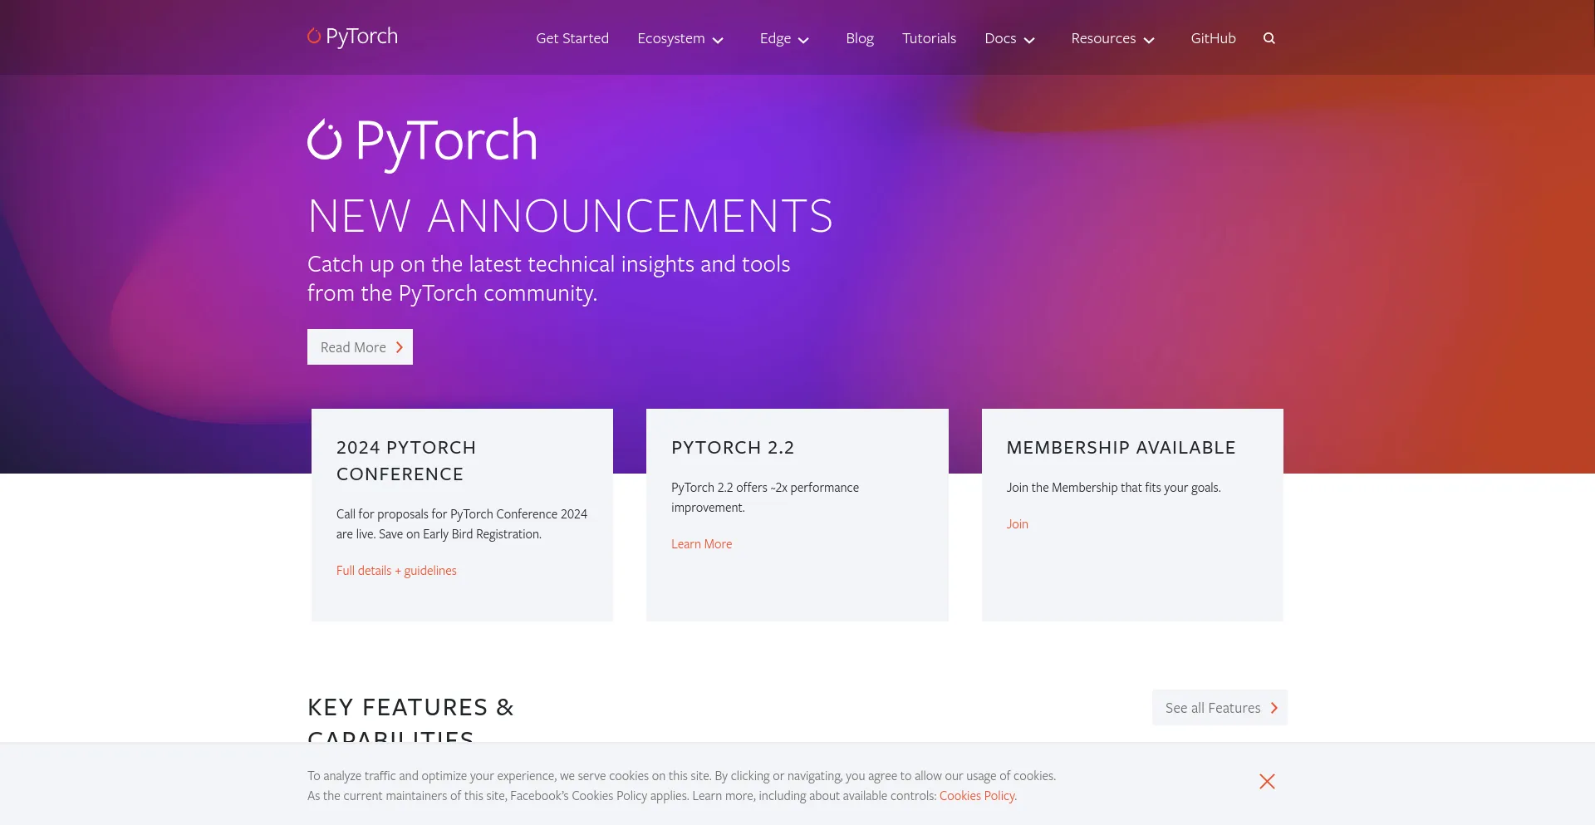Click the Membership Available heading

(x=1121, y=448)
